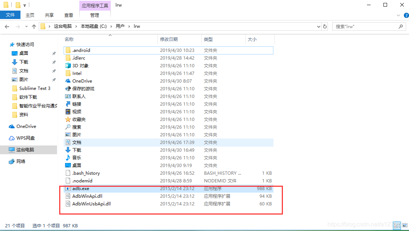Open Sublime Text 3 in navigation pane
This screenshot has height=231, width=409.
pos(35,88)
